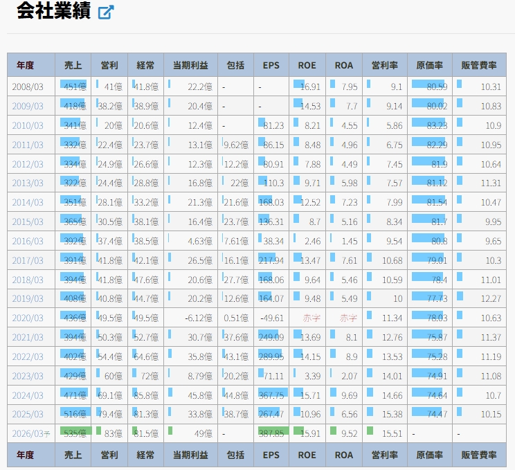The height and width of the screenshot is (470, 515).
Task: Click the 2025/03 year link
Action: pyautogui.click(x=28, y=415)
